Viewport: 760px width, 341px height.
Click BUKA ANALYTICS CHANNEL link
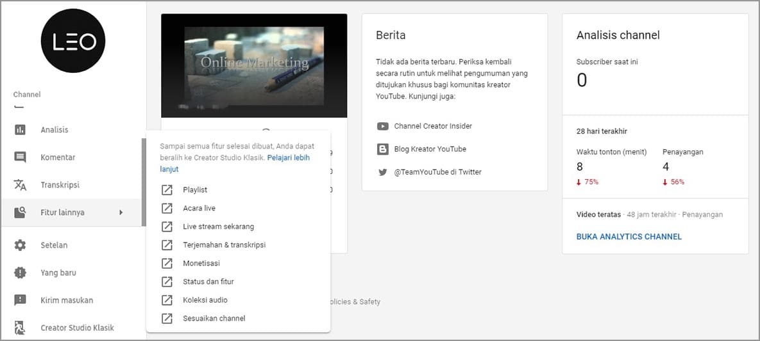point(629,237)
